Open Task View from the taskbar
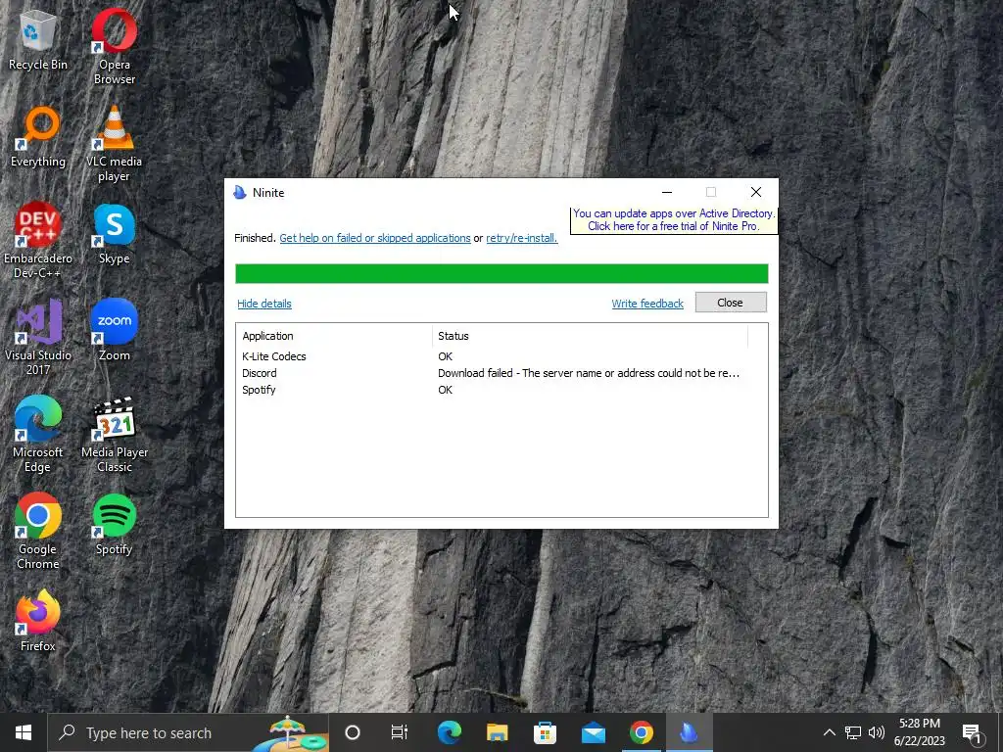 coord(400,732)
